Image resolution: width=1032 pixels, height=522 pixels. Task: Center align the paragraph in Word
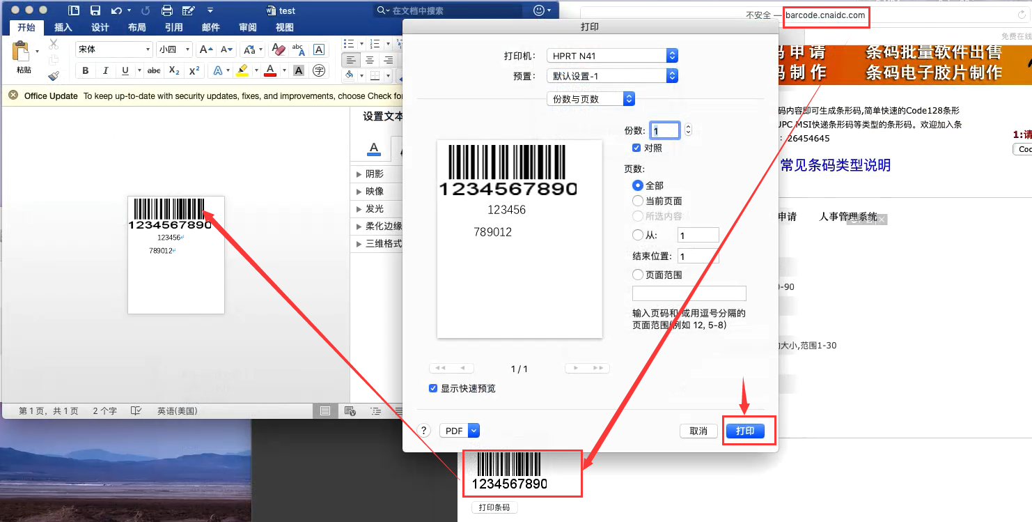coord(370,60)
